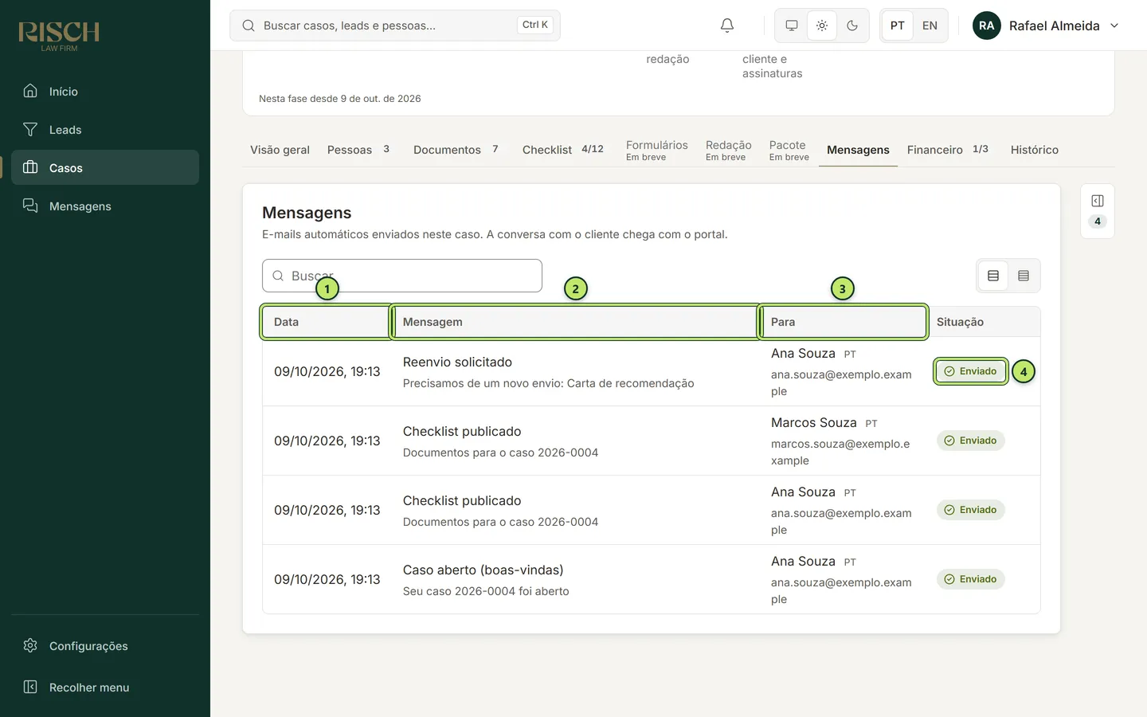Viewport: 1147px width, 717px height.
Task: Switch to compact row density view
Action: [x=1024, y=276]
